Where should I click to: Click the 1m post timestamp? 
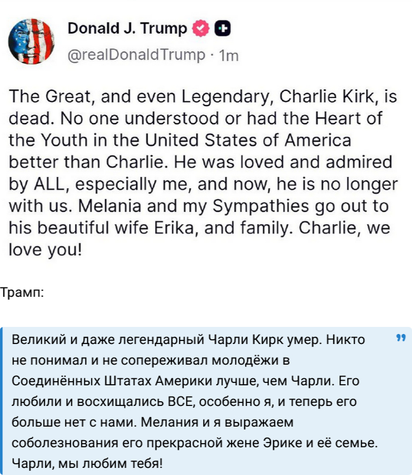coord(228,55)
